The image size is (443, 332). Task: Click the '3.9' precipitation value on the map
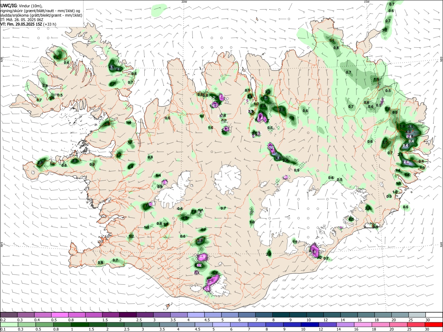[200, 240]
